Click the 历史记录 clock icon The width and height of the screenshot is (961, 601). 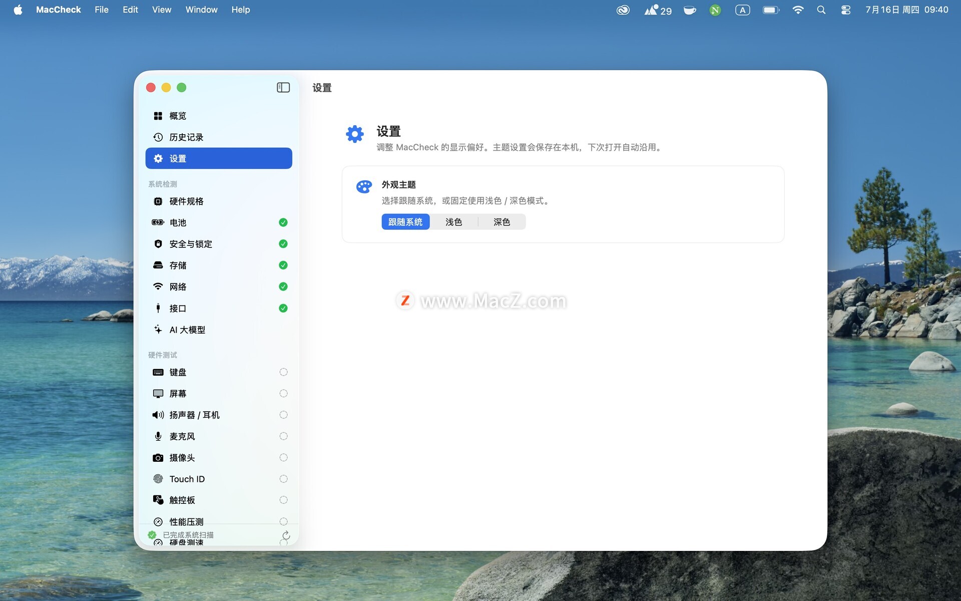click(x=158, y=137)
